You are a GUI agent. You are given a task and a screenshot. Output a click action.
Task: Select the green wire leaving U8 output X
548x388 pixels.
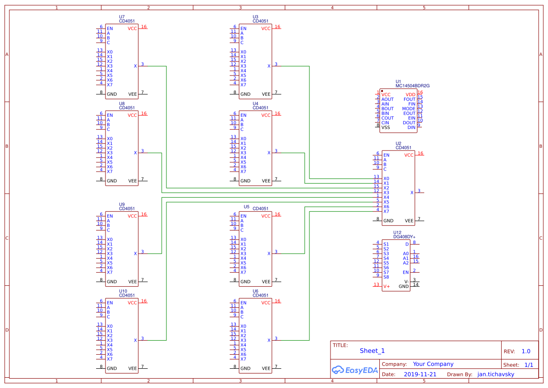[x=155, y=152]
